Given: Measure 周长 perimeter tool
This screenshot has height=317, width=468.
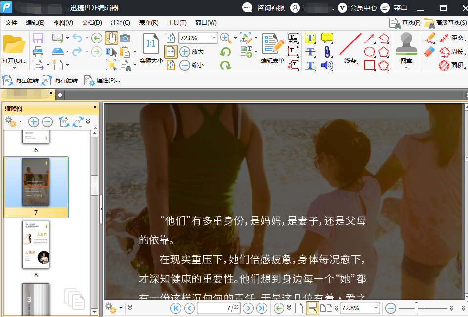Looking at the screenshot, I should [x=452, y=52].
